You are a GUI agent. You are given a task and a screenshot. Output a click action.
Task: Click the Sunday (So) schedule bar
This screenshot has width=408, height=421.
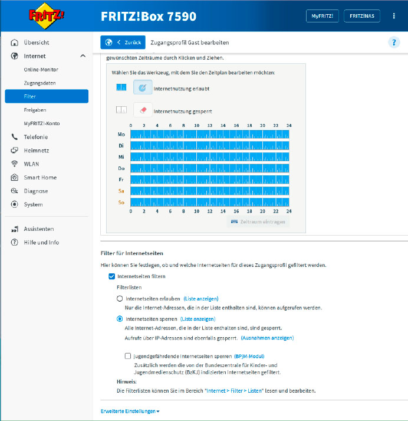pyautogui.click(x=210, y=202)
